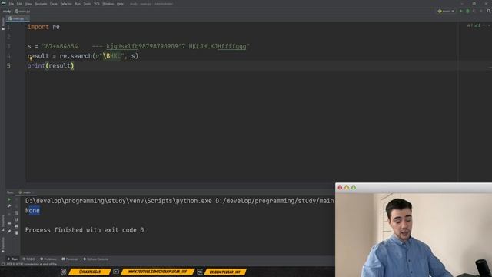Open the VCS menu
This screenshot has height=277, width=492.
97,4
